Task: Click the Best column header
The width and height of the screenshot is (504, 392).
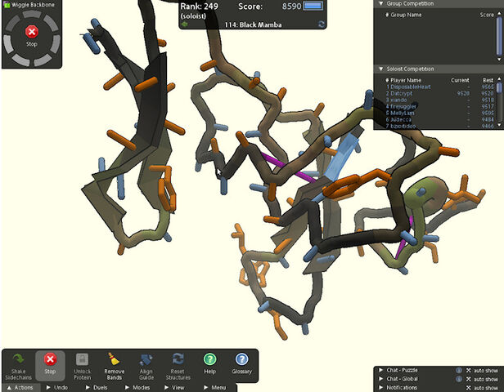Action: coord(488,80)
